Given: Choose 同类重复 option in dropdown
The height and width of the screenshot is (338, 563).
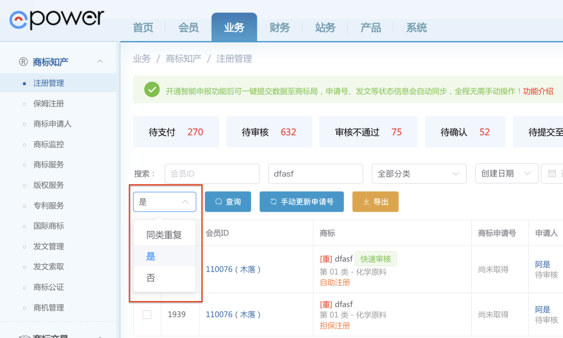Looking at the screenshot, I should (x=164, y=235).
